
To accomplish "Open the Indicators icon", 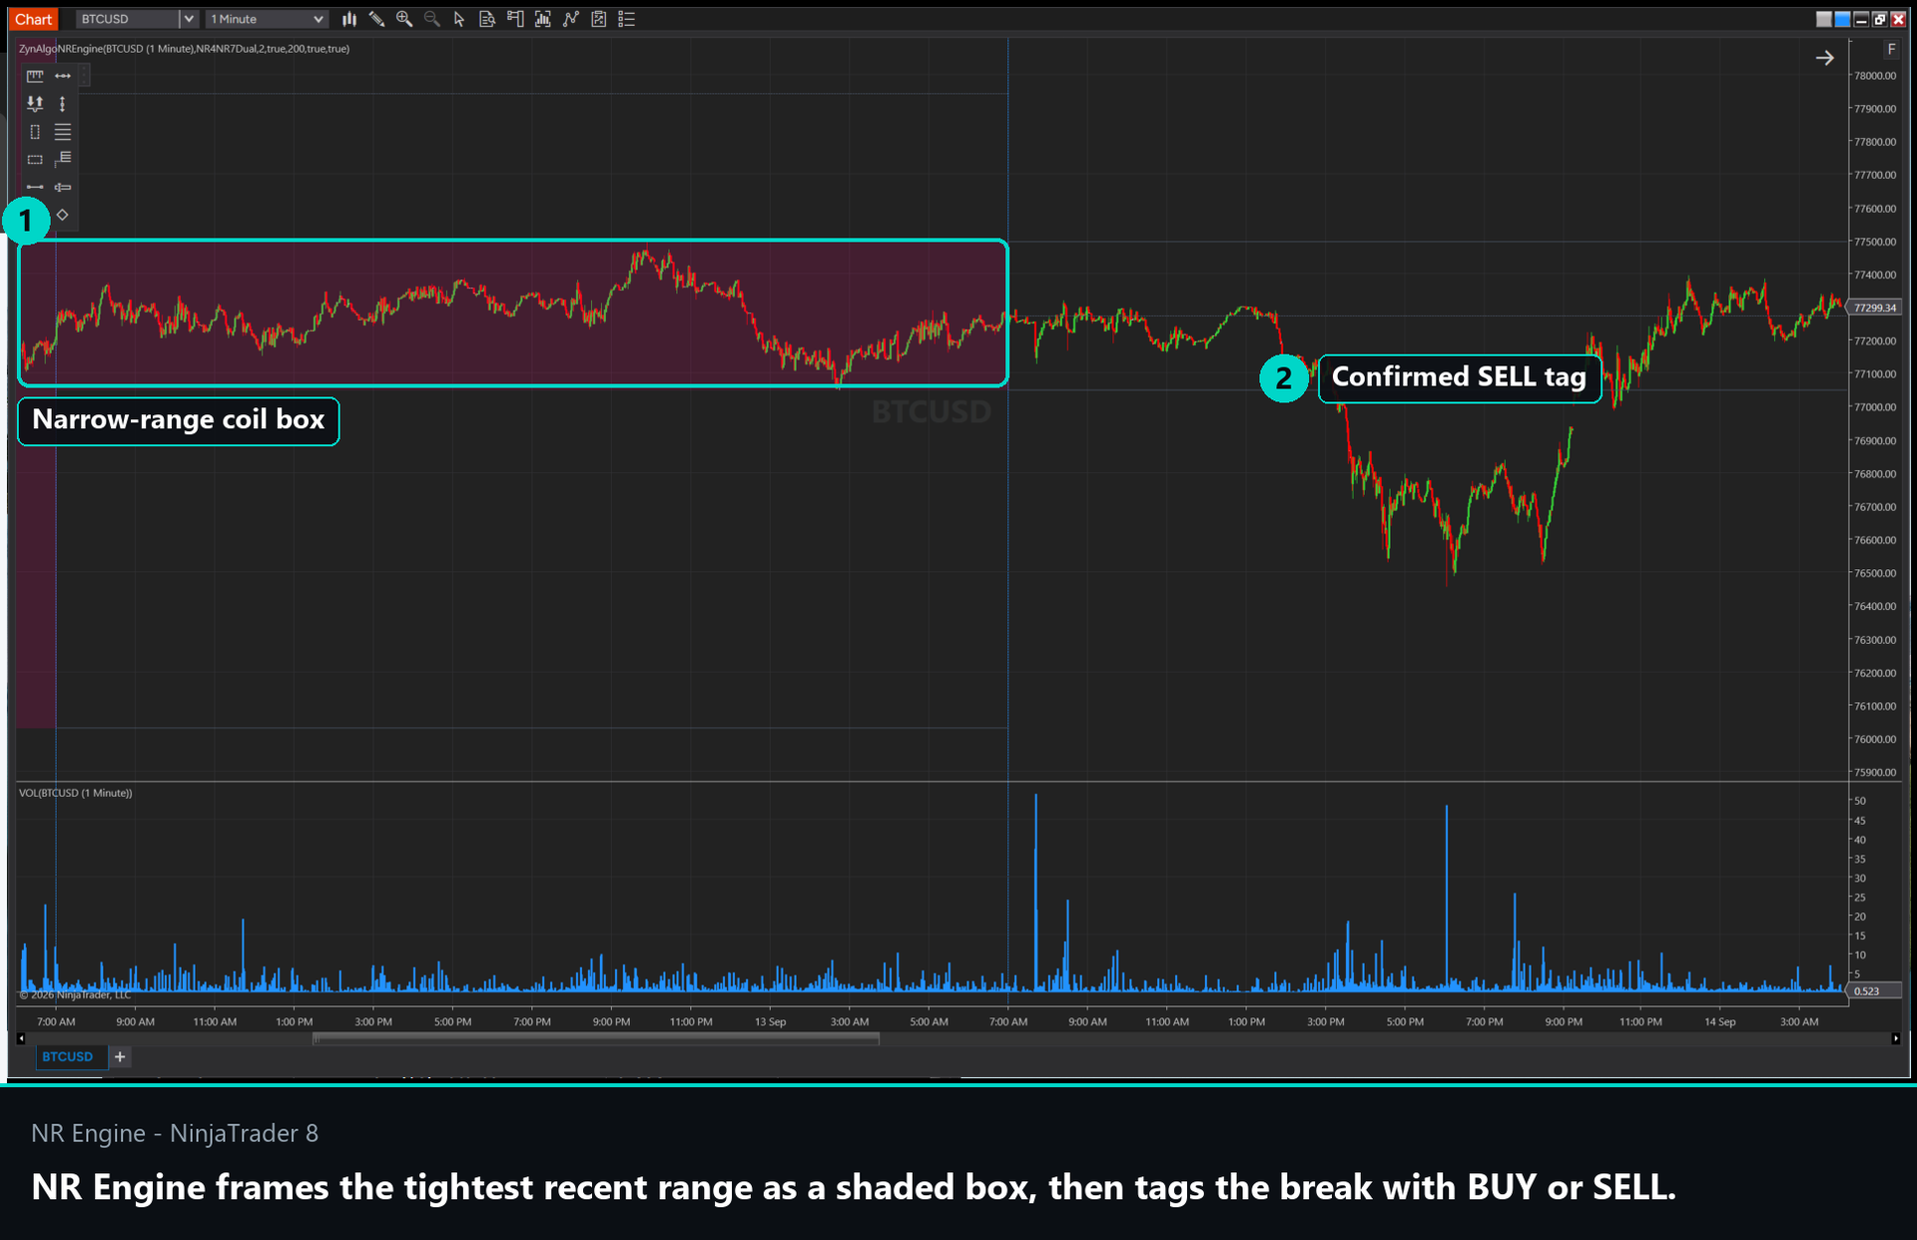I will (x=571, y=19).
